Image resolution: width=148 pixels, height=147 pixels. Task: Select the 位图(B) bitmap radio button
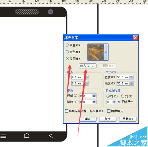tap(67, 59)
